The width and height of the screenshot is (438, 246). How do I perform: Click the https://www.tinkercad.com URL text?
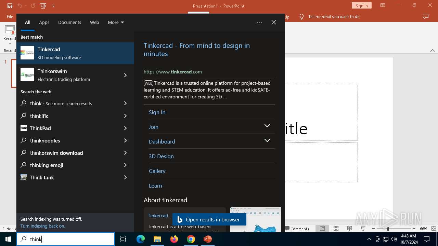point(173,72)
